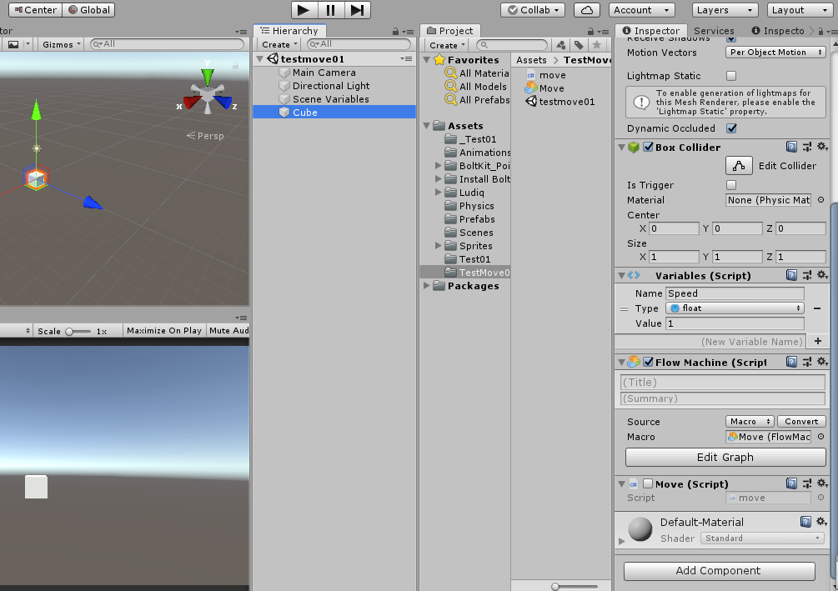Expand the Packages folder in Project
The height and width of the screenshot is (591, 838).
[x=428, y=286]
